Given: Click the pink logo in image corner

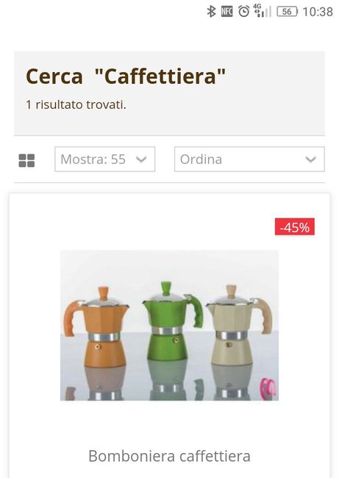Looking at the screenshot, I should [268, 388].
